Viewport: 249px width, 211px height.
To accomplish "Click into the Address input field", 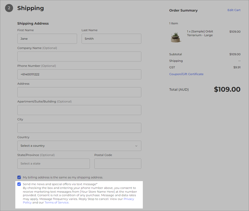I will click(x=79, y=92).
